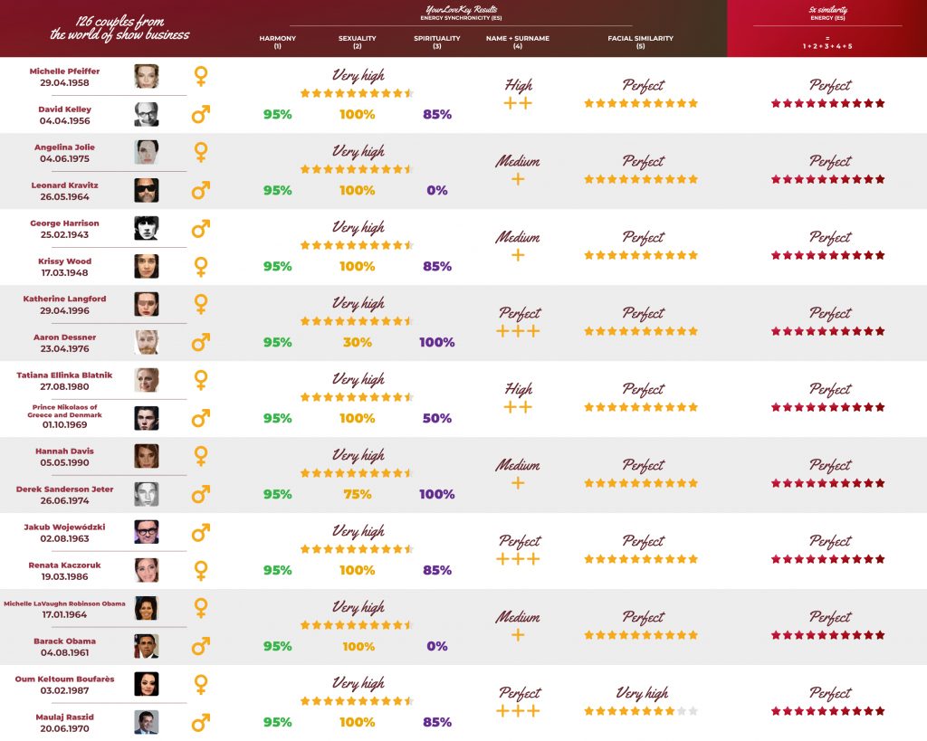Click the Spirituality (3) column header
Screen dimensions: 927x741
437,42
